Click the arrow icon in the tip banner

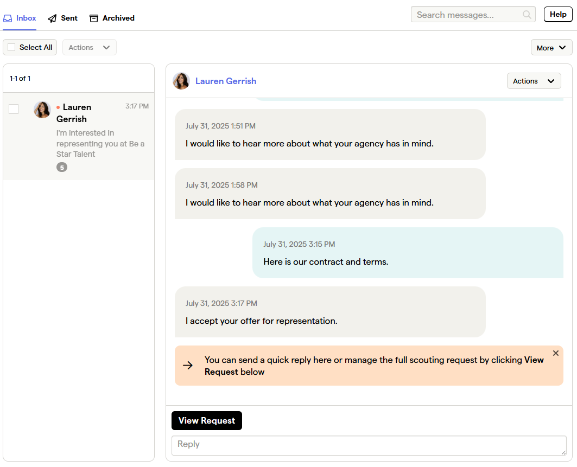(188, 365)
